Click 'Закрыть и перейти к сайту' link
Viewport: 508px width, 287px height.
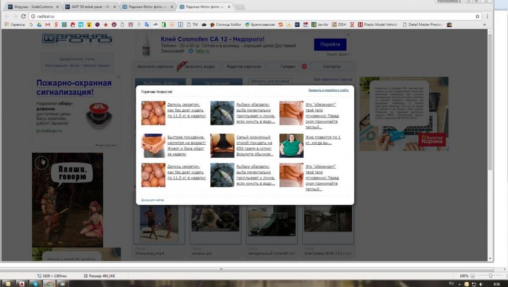coord(328,90)
